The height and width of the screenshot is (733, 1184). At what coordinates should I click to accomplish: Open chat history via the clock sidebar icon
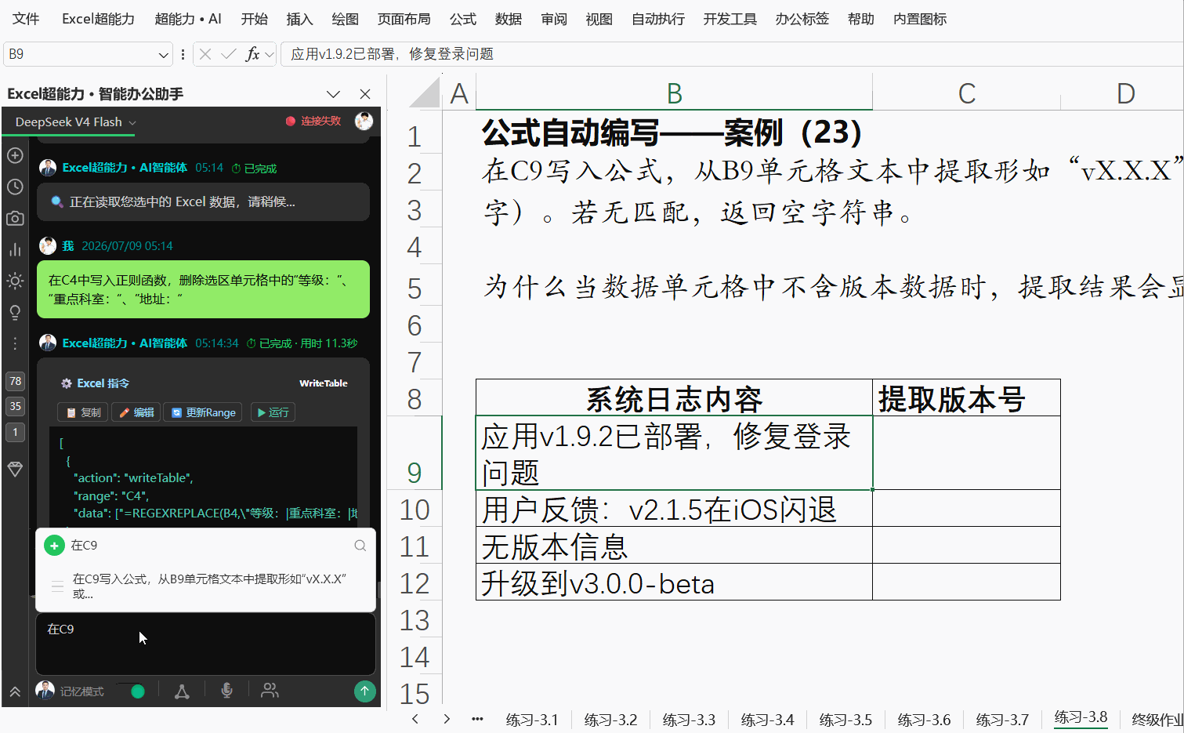tap(15, 187)
